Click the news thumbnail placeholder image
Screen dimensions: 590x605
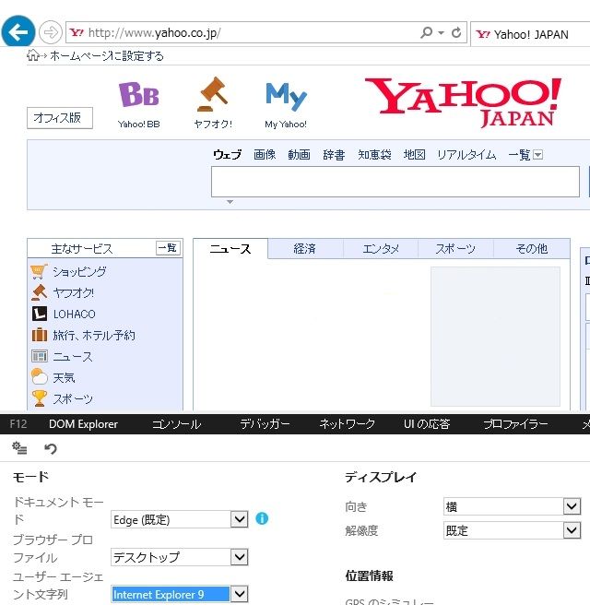(x=495, y=337)
